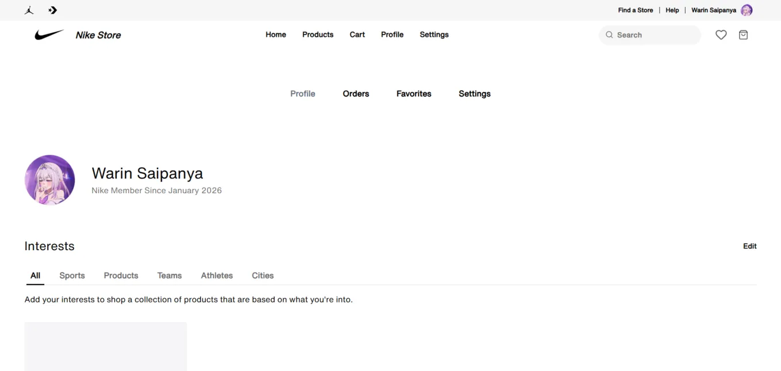Viewport: 781px width, 371px height.
Task: Select the Athletes interests tab
Action: 217,276
